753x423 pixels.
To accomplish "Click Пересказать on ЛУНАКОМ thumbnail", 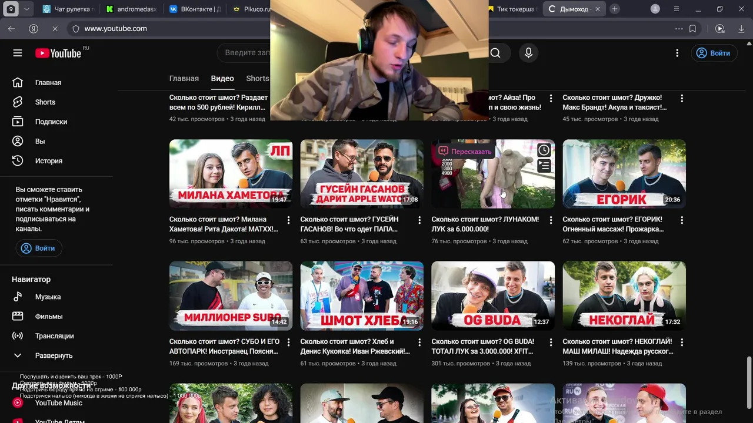I will click(x=465, y=151).
